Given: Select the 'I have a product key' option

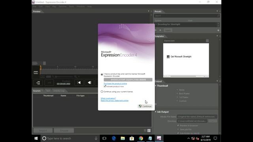Looking at the screenshot, I should pyautogui.click(x=102, y=75).
